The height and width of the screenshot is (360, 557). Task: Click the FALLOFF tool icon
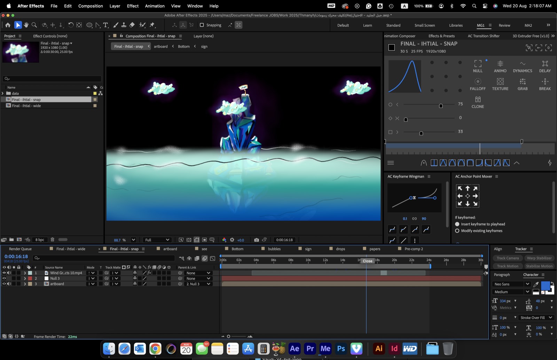(478, 84)
